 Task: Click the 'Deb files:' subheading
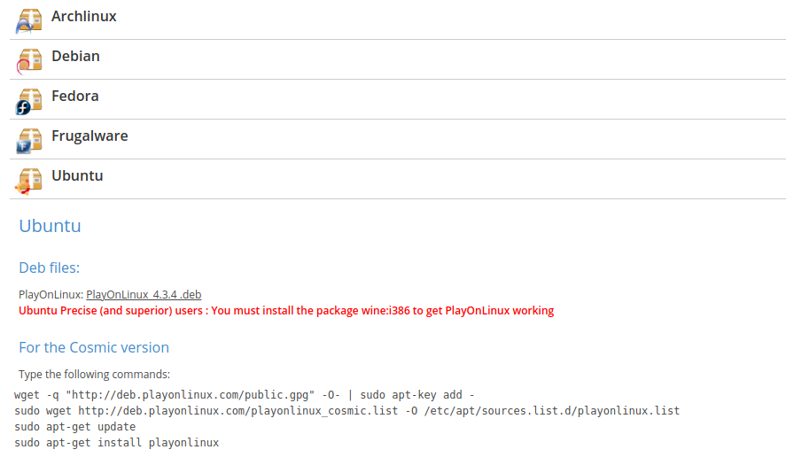(50, 268)
